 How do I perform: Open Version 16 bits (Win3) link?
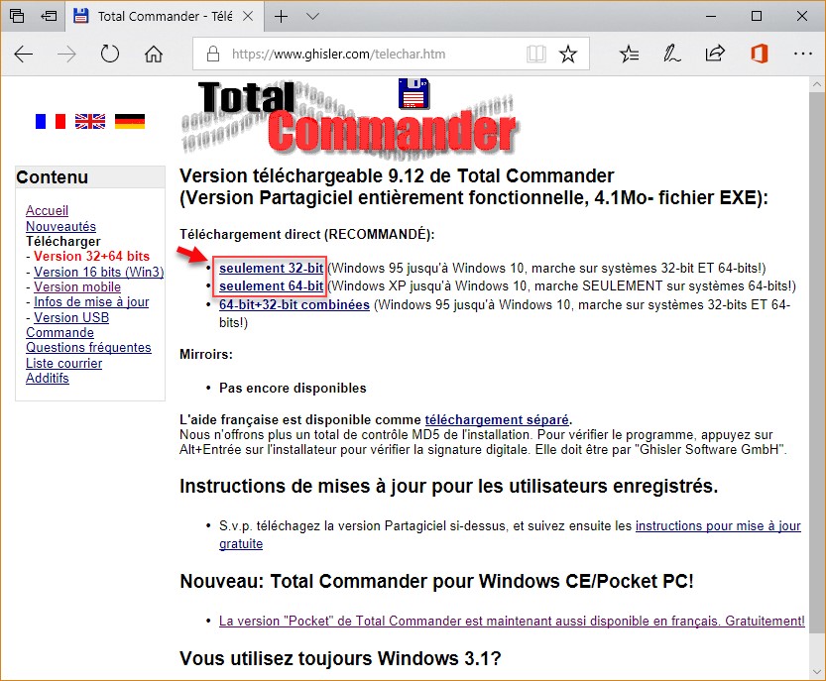point(98,272)
